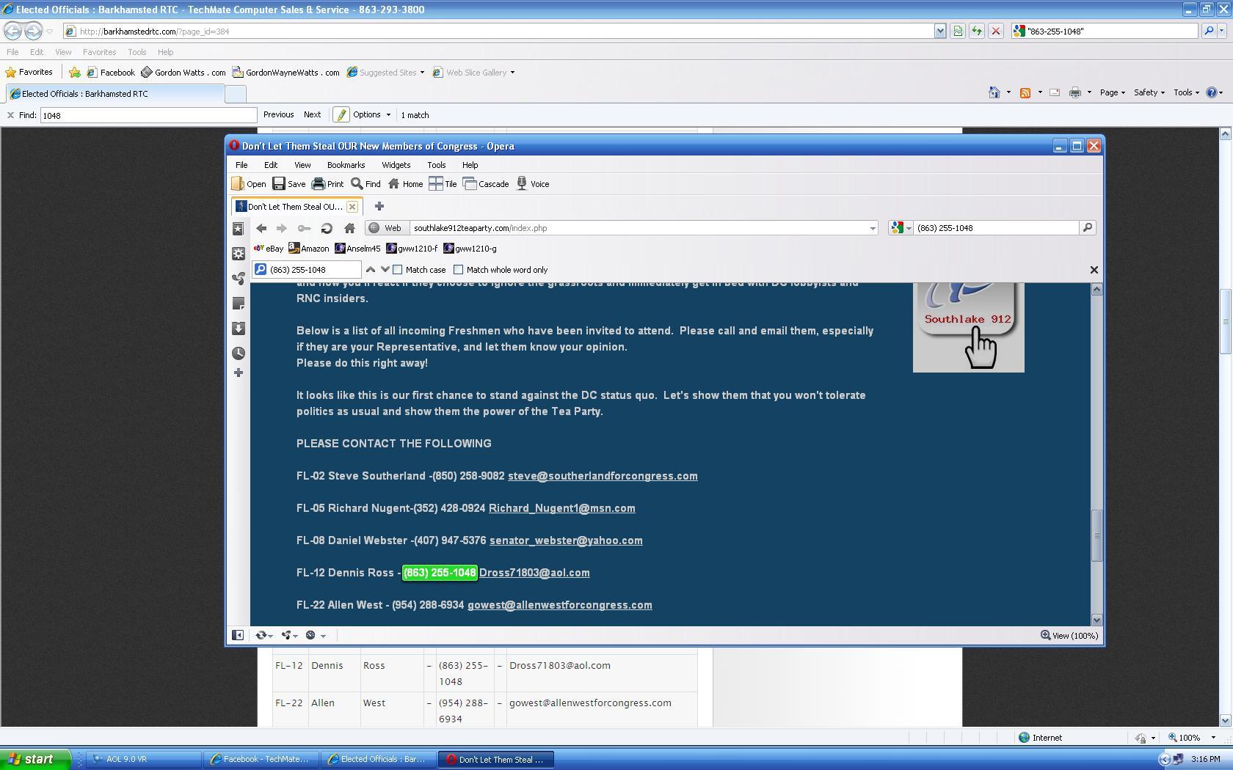
Task: Open Opera's Bookmarks panel star icon
Action: tap(238, 229)
